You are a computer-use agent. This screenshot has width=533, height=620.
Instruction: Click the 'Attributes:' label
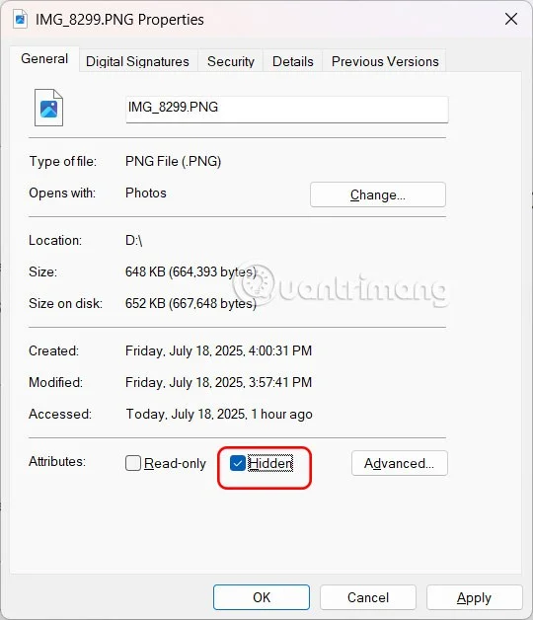click(57, 461)
